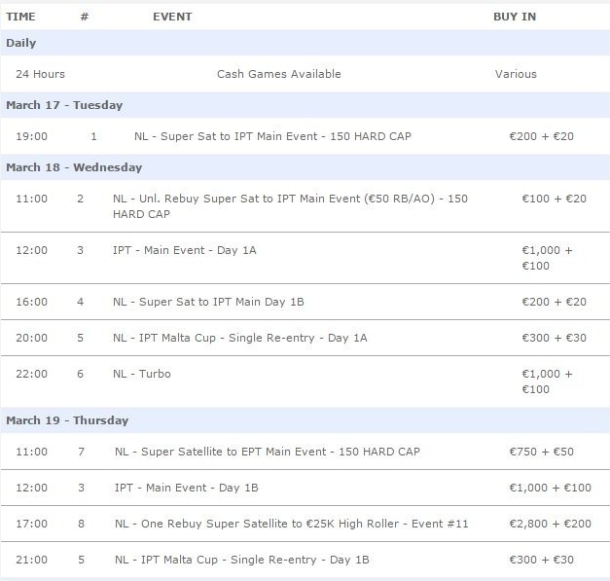Select Super Sat to IPT Main Day 1B
The width and height of the screenshot is (610, 581).
[x=305, y=302]
